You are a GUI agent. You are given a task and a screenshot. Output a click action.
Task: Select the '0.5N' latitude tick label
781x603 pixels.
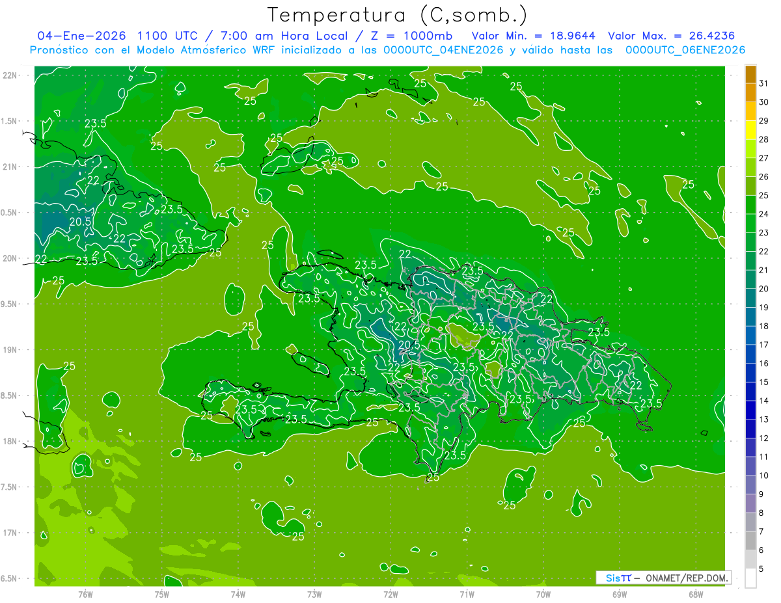click(x=10, y=213)
